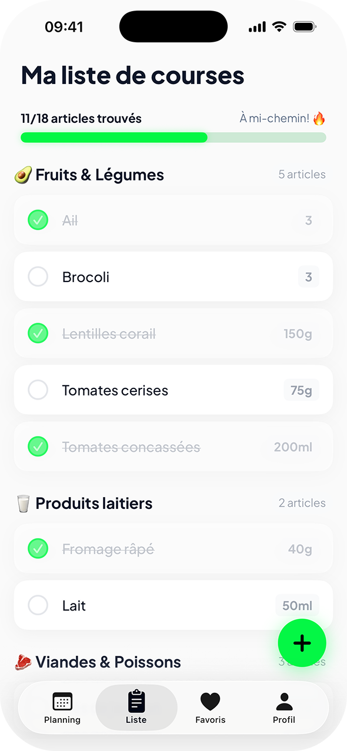Open the Profil person icon
The image size is (347, 751).
[284, 700]
